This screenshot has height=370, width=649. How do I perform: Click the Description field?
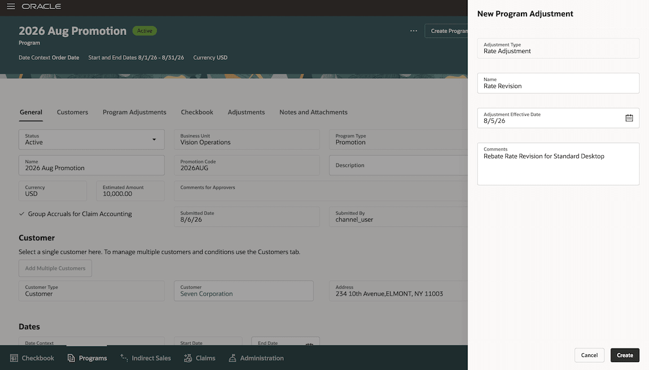398,165
